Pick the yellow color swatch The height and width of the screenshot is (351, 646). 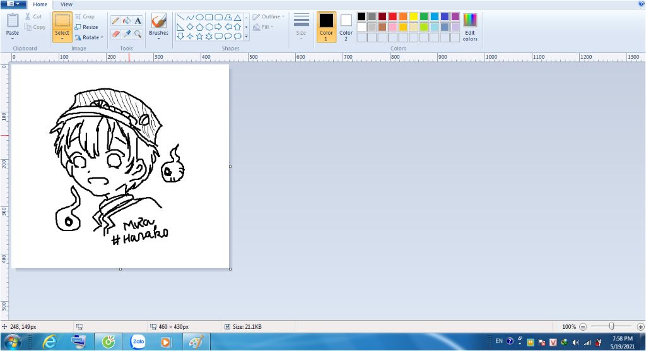[414, 16]
